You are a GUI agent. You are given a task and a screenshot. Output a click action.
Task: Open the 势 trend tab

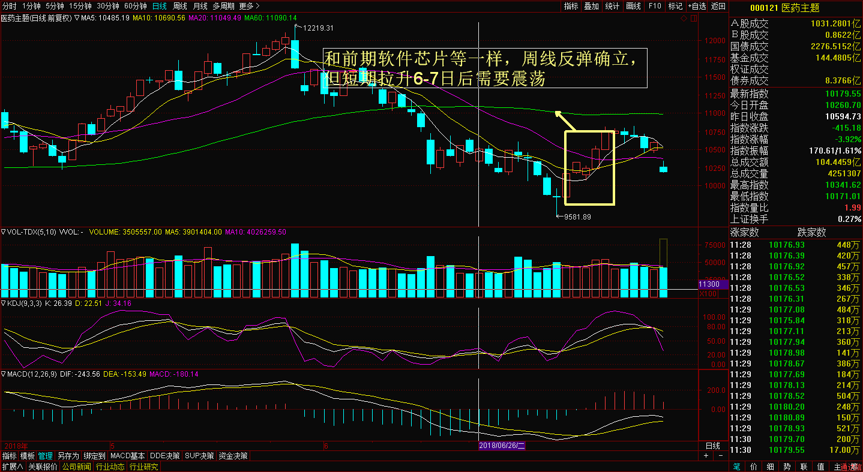point(787,467)
